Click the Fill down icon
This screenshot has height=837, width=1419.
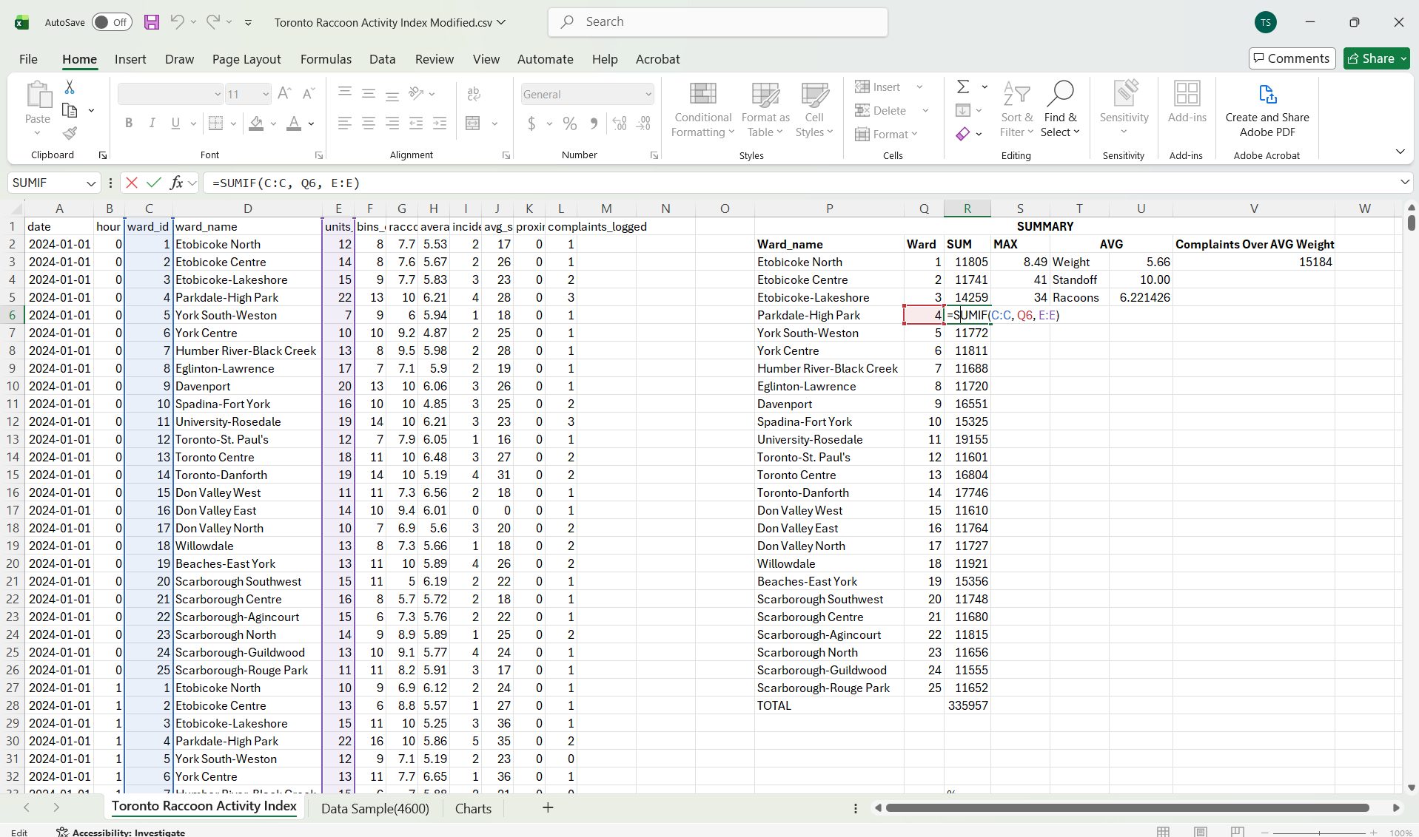pyautogui.click(x=963, y=110)
